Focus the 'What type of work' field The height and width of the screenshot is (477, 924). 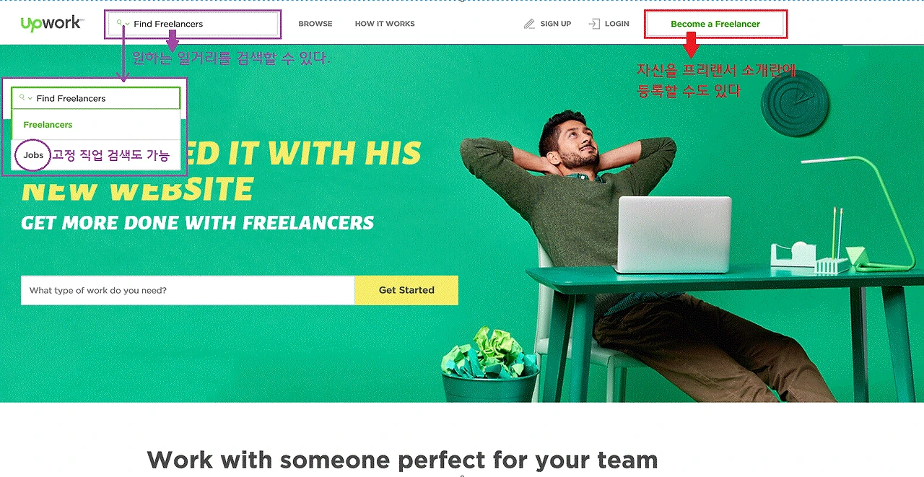tap(188, 290)
